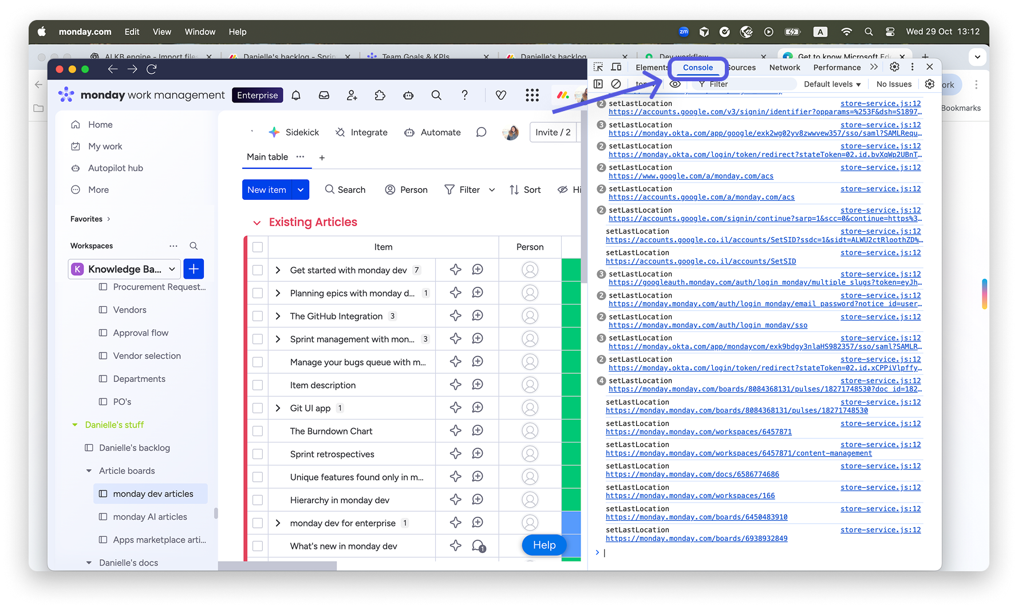The height and width of the screenshot is (605, 1018).
Task: Open the apps puzzle piece icon
Action: (380, 95)
